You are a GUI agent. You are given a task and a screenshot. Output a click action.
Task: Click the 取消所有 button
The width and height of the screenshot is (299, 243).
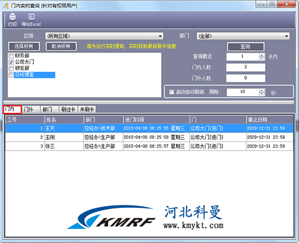coord(61,46)
